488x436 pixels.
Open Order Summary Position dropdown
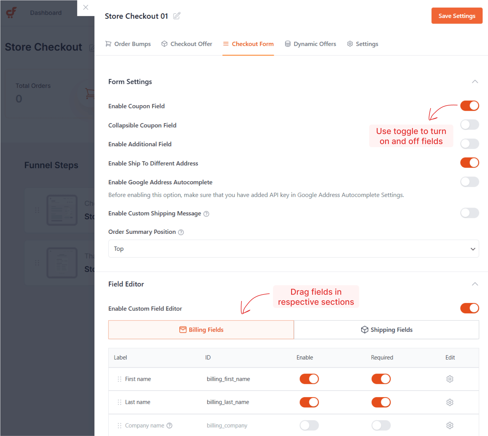(293, 249)
